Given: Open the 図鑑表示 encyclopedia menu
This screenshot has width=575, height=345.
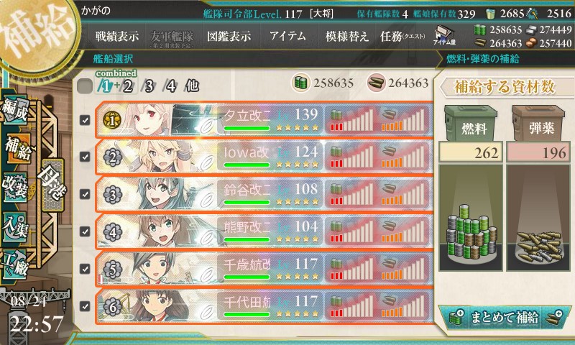Looking at the screenshot, I should tap(229, 36).
